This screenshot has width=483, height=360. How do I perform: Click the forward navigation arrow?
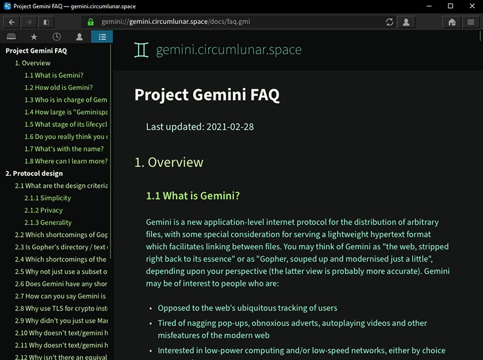tap(28, 22)
